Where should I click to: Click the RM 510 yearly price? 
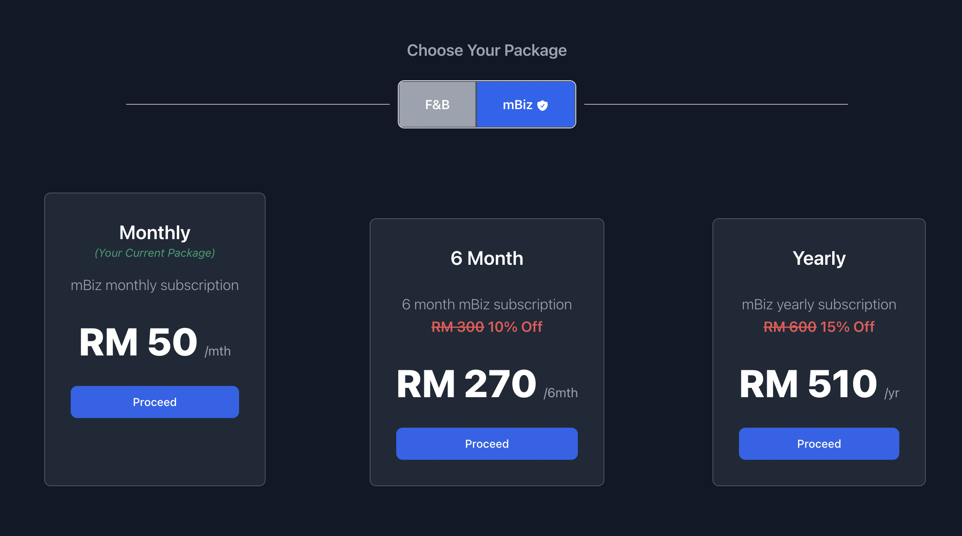(808, 384)
